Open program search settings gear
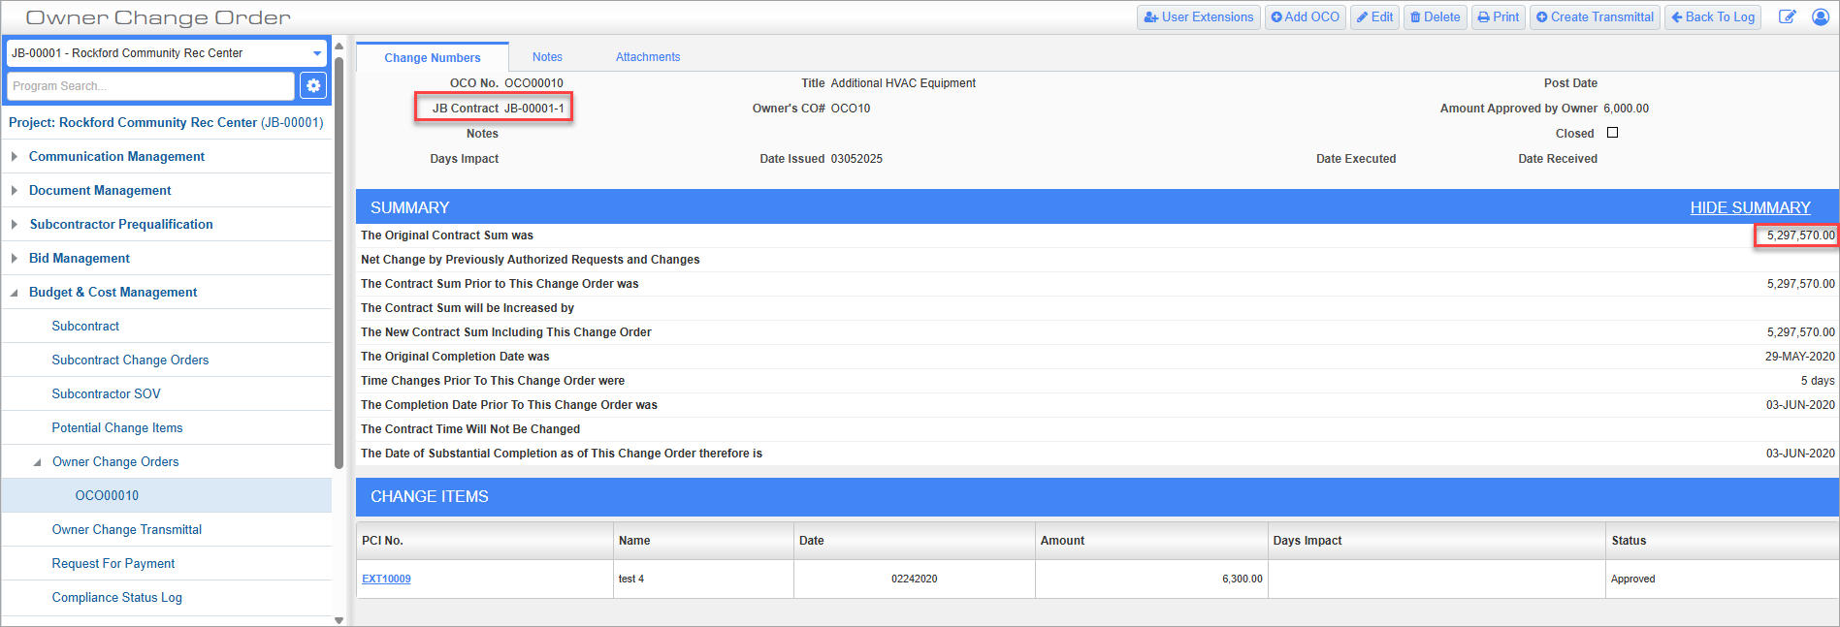The height and width of the screenshot is (627, 1840). click(x=312, y=85)
